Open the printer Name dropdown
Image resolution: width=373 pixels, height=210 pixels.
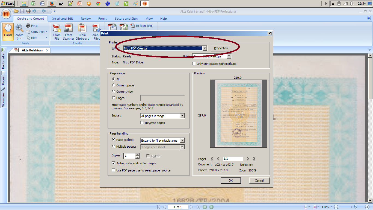pyautogui.click(x=205, y=48)
